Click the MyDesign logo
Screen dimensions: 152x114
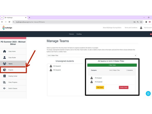7,28
